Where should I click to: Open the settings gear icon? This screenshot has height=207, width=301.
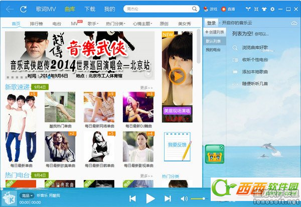[272, 9]
